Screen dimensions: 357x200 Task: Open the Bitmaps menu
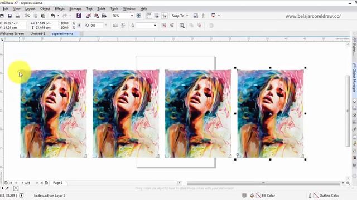[x=75, y=9]
